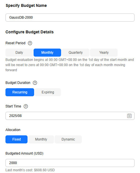Choose the Yearly reset period
Viewport: 140px width, 173px height.
[x=104, y=53]
